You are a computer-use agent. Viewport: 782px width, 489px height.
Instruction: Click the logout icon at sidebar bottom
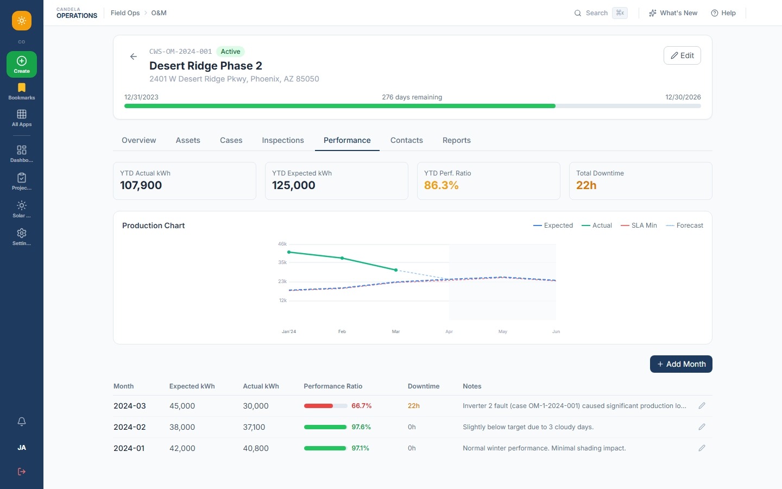tap(22, 472)
